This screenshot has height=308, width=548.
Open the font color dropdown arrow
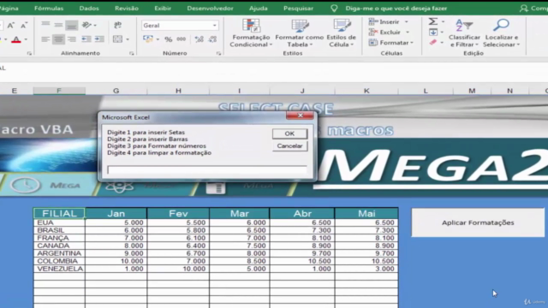click(26, 40)
